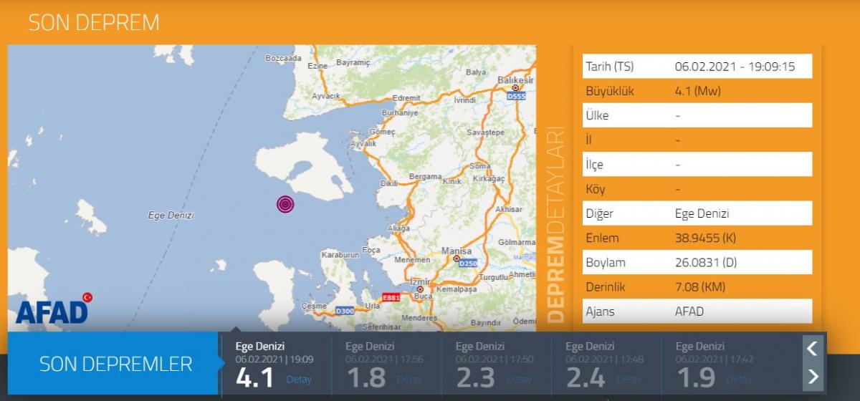Open Detay link for 2.4 earthquake
This screenshot has height=401, width=860.
tap(630, 379)
